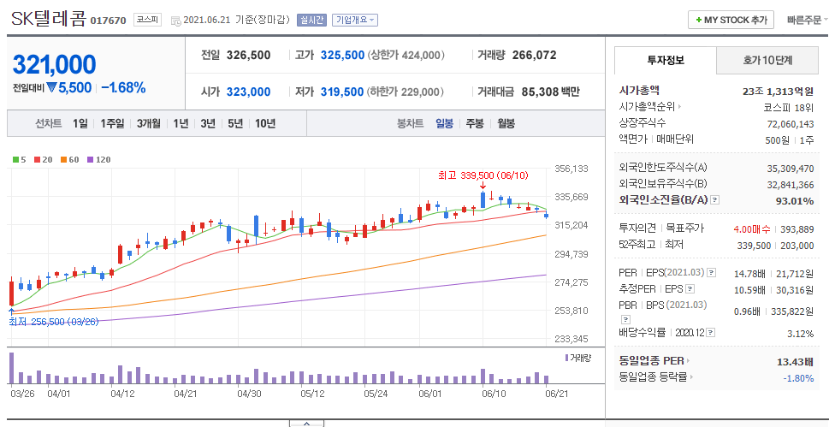The image size is (835, 427).
Task: Click the help icon beside 추정PER EPS
Action: (x=690, y=289)
